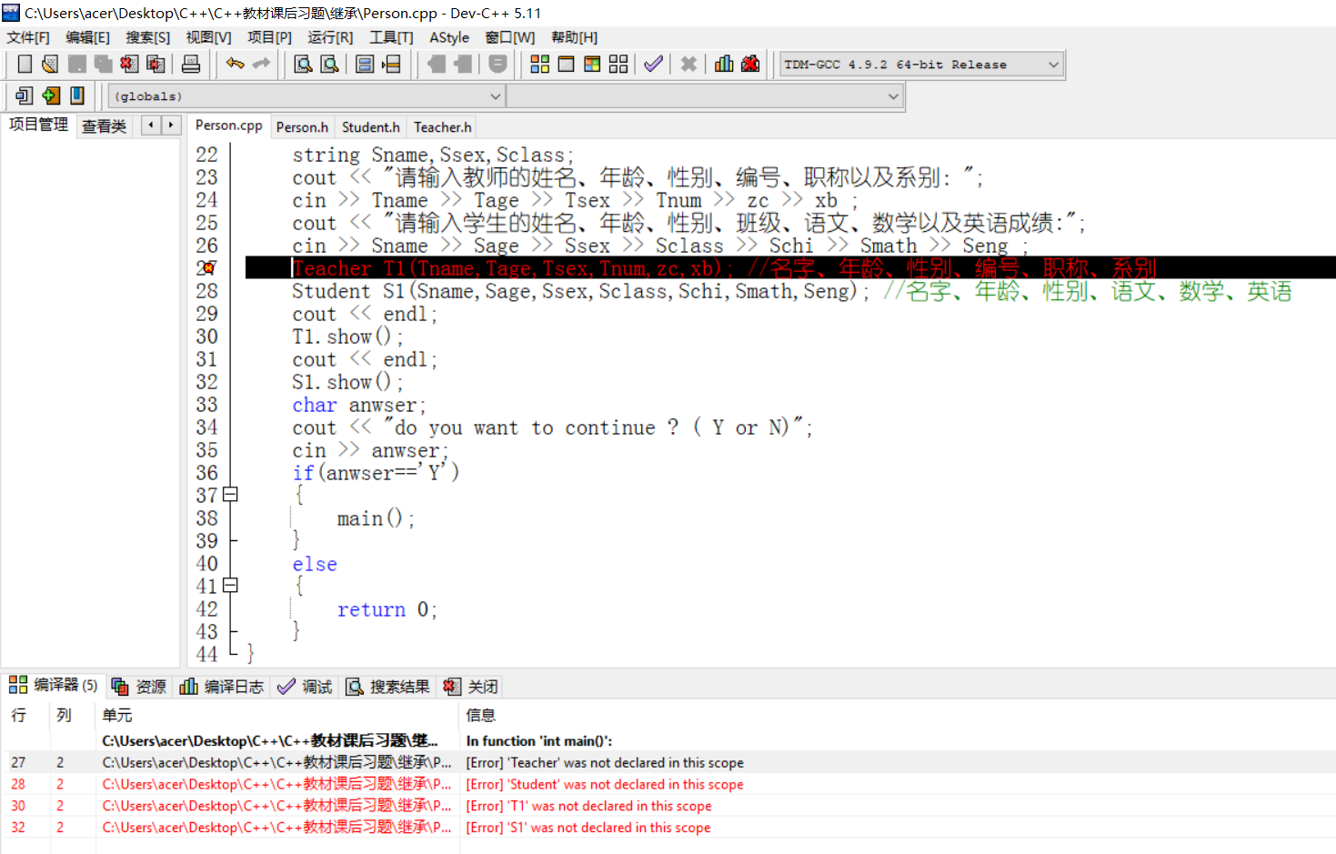The image size is (1336, 854).
Task: Click the Delete profiling information icon
Action: pyautogui.click(x=750, y=64)
